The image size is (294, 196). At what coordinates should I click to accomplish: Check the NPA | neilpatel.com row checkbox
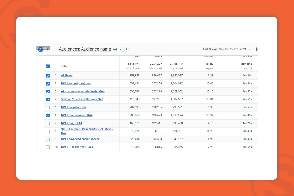click(x=48, y=108)
